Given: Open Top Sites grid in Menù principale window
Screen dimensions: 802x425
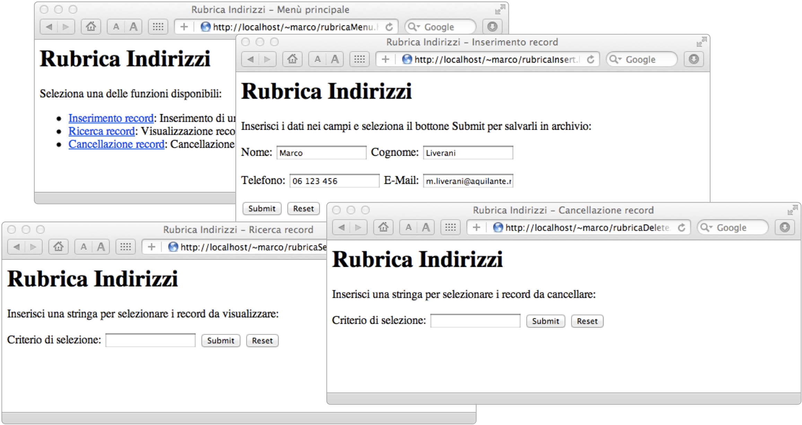Looking at the screenshot, I should point(158,27).
